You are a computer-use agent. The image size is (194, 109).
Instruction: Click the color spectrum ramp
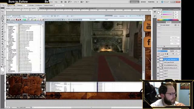(x=168, y=20)
